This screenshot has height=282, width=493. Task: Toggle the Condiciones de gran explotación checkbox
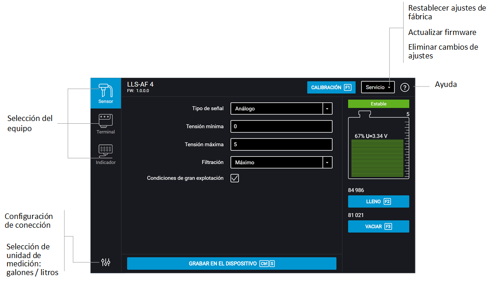[x=235, y=178]
